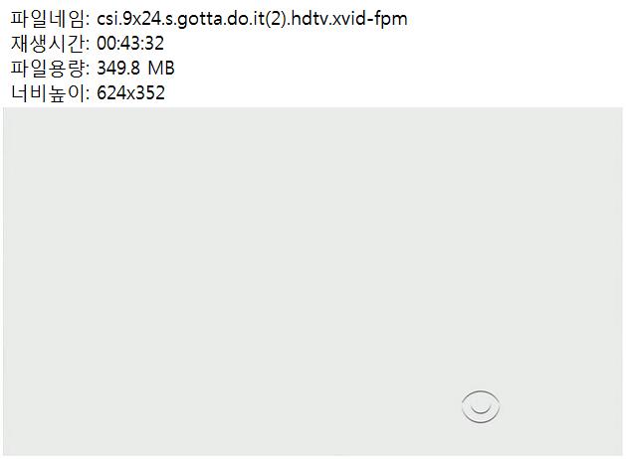Click the "hdtv" word in the filename
Screen dimensions: 626x459
310,19
